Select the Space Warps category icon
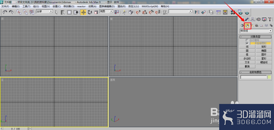This screenshot has height=130, width=274. click(x=266, y=26)
